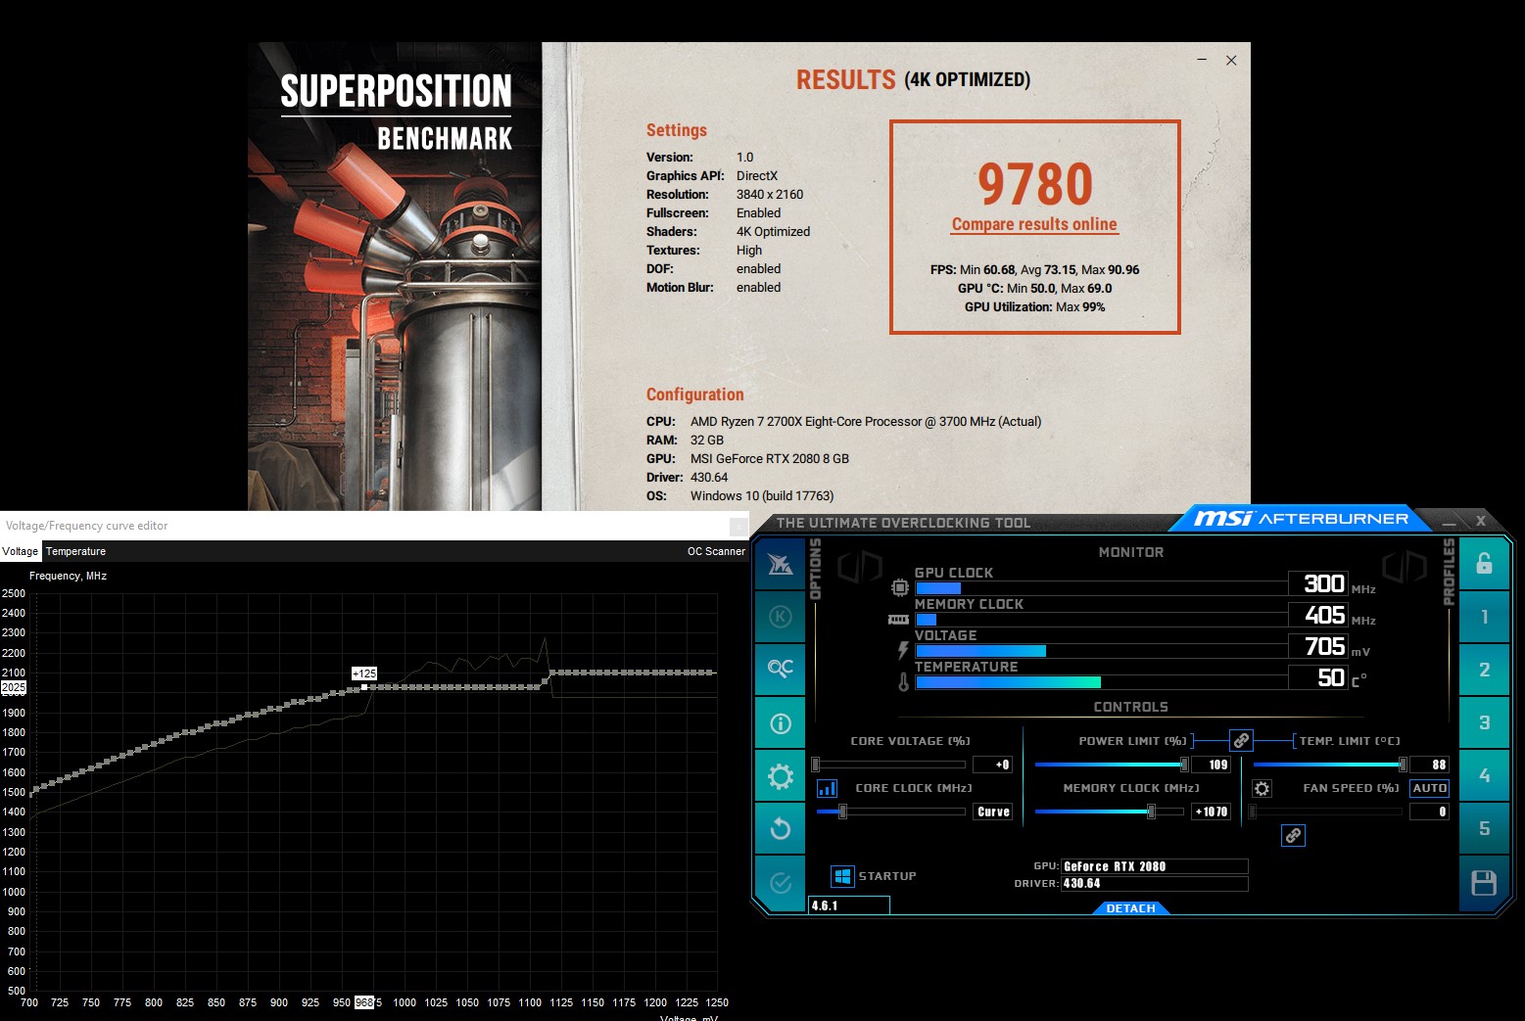Save profile with the floppy disk icon

point(1484,883)
